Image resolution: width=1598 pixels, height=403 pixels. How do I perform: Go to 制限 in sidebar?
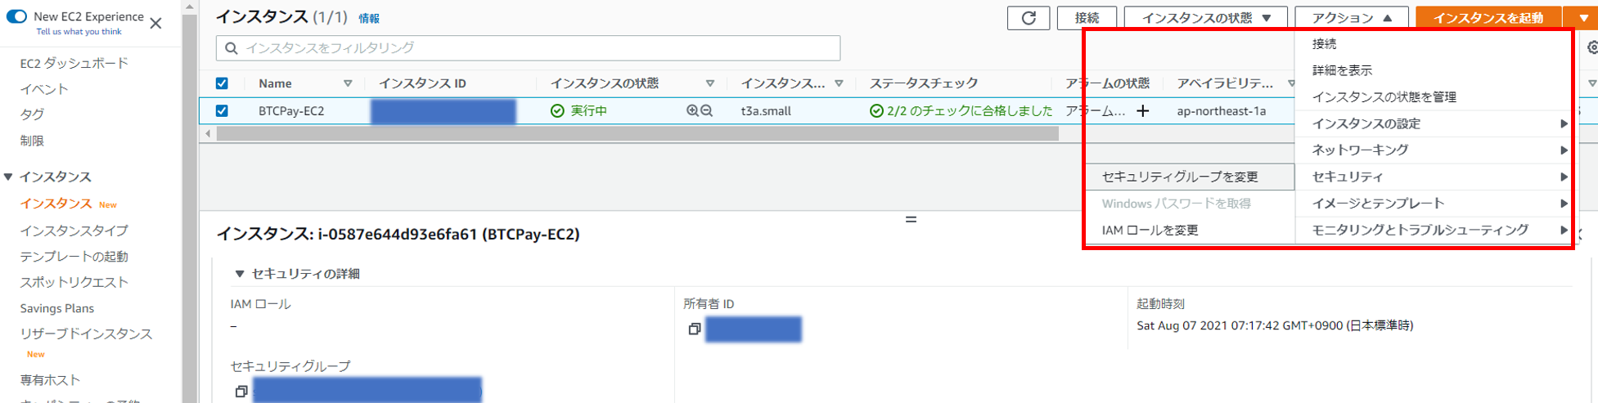click(32, 141)
